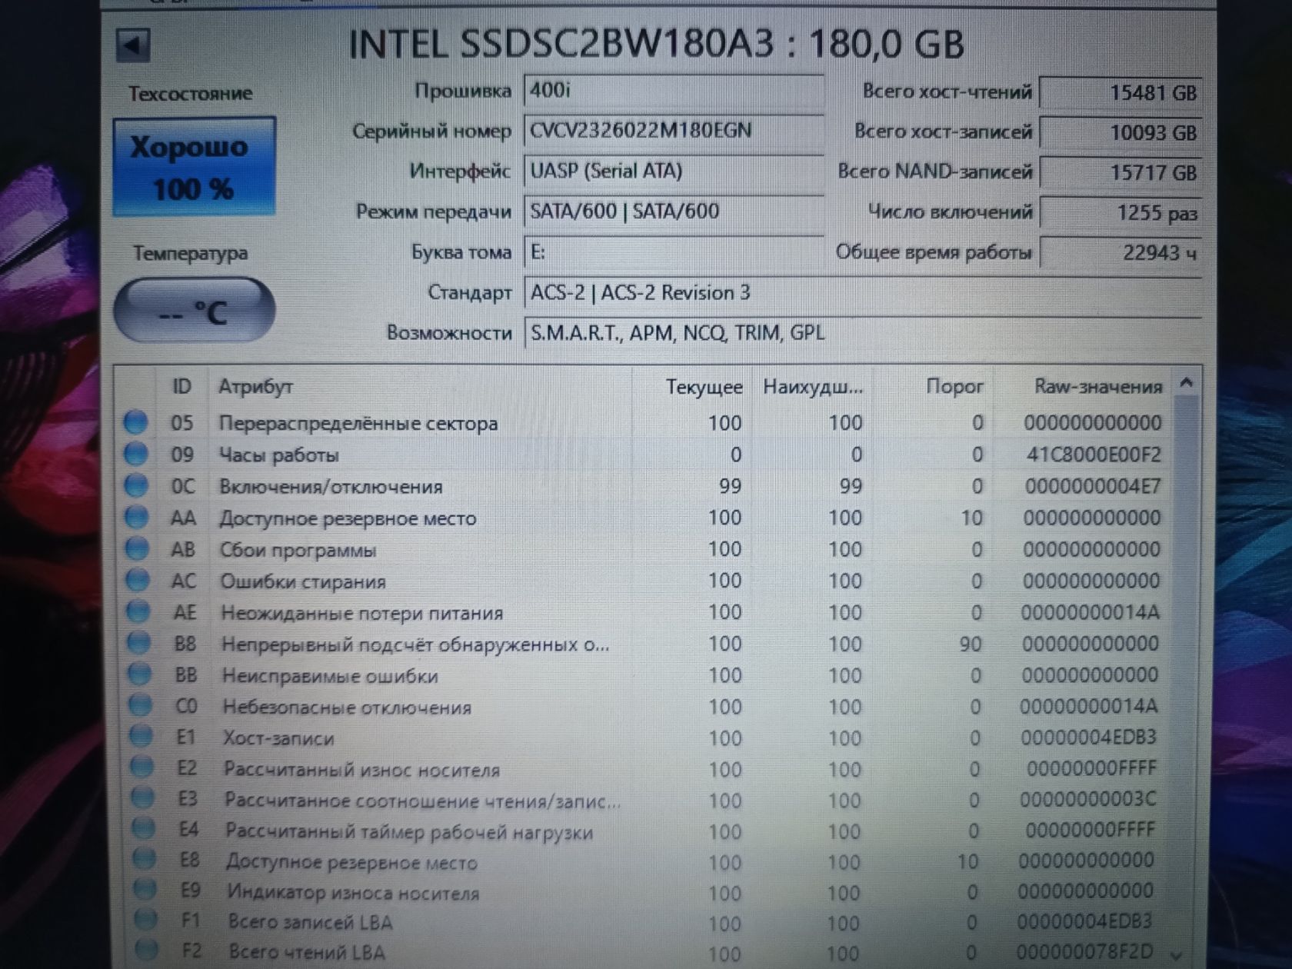Viewport: 1292px width, 969px height.
Task: Click status icon for B8 row
Action: coord(139,643)
